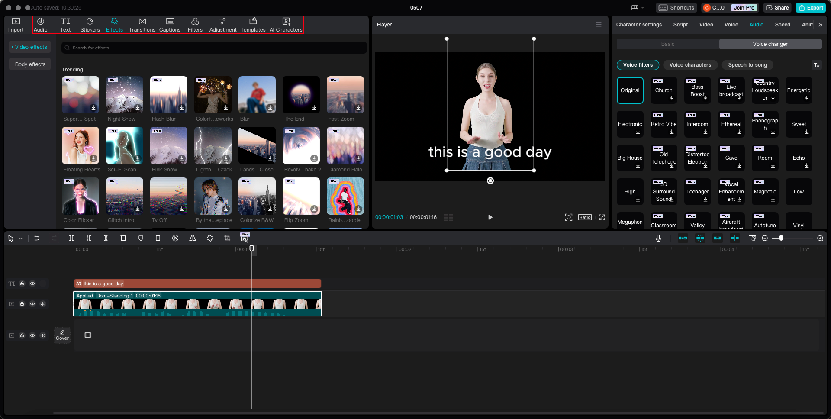831x419 pixels.
Task: Click the Undo icon
Action: click(36, 238)
